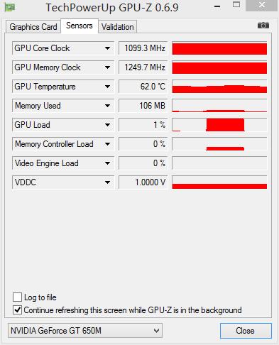Enable the Log to file checkbox
Screen dimensions: 279x345
click(x=17, y=297)
